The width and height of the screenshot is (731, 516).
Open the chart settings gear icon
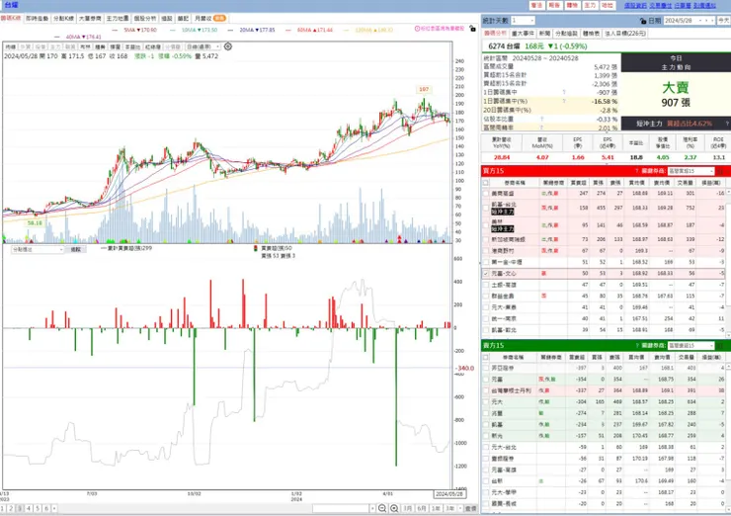pyautogui.click(x=228, y=46)
